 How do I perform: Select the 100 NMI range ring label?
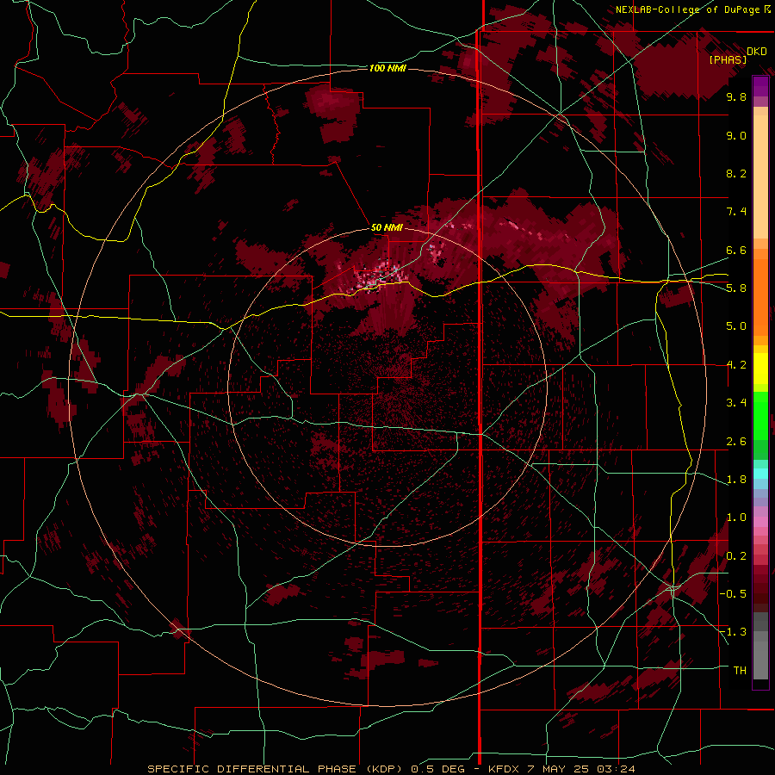click(x=387, y=68)
